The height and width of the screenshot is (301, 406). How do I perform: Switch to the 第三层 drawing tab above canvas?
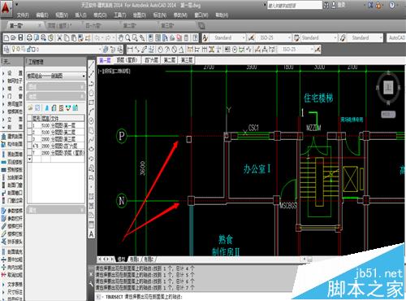tap(187, 60)
